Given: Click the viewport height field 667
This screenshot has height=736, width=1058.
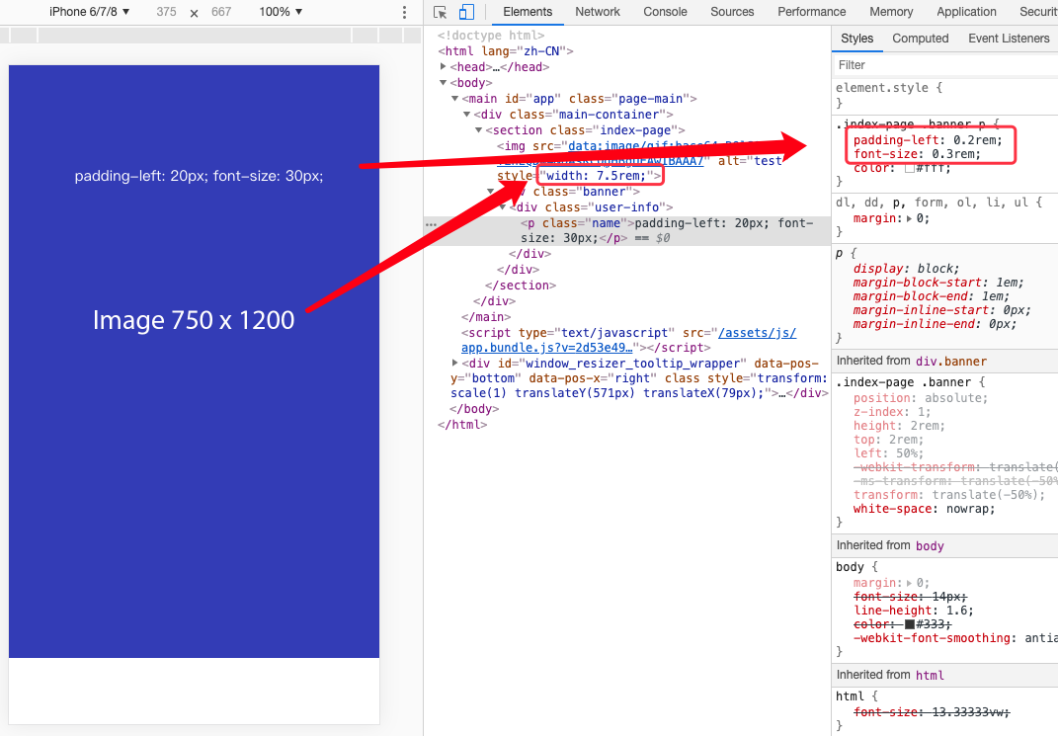Looking at the screenshot, I should click(x=221, y=12).
